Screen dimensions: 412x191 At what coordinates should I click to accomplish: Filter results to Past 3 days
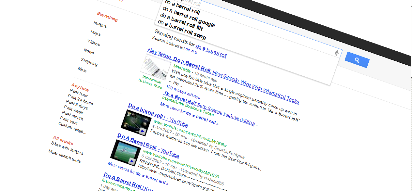[x=77, y=105]
